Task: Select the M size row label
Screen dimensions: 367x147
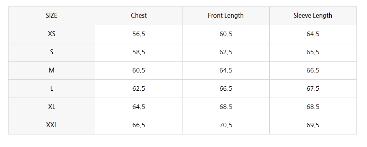Action: tap(52, 70)
